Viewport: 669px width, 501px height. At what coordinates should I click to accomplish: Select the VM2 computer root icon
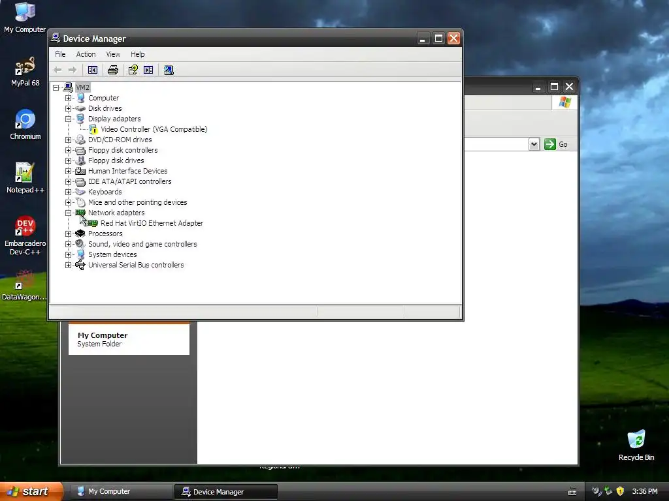click(68, 87)
